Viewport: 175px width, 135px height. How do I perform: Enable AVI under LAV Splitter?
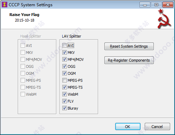[x=64, y=46]
